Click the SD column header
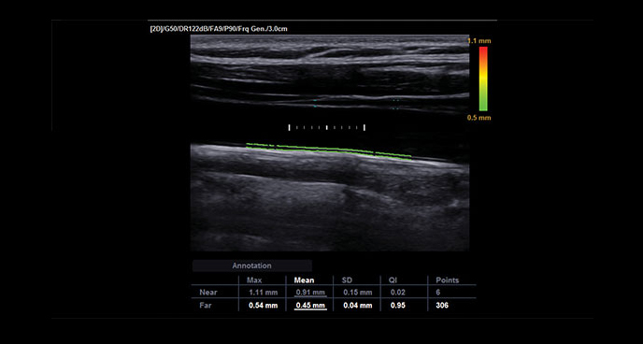This screenshot has width=643, height=344. coord(347,280)
